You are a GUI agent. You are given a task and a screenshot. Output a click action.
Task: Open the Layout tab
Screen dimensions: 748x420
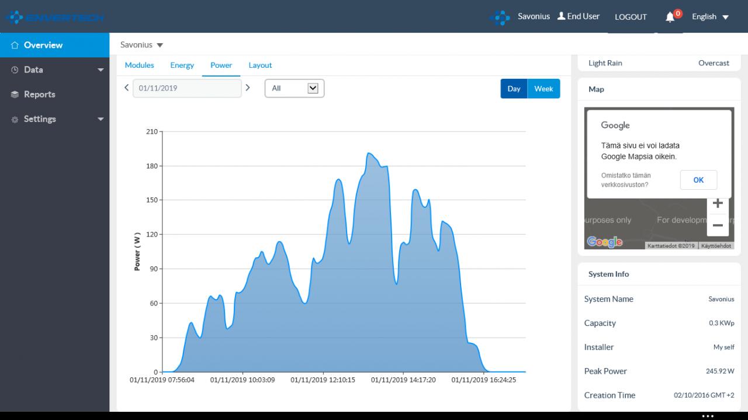tap(261, 65)
